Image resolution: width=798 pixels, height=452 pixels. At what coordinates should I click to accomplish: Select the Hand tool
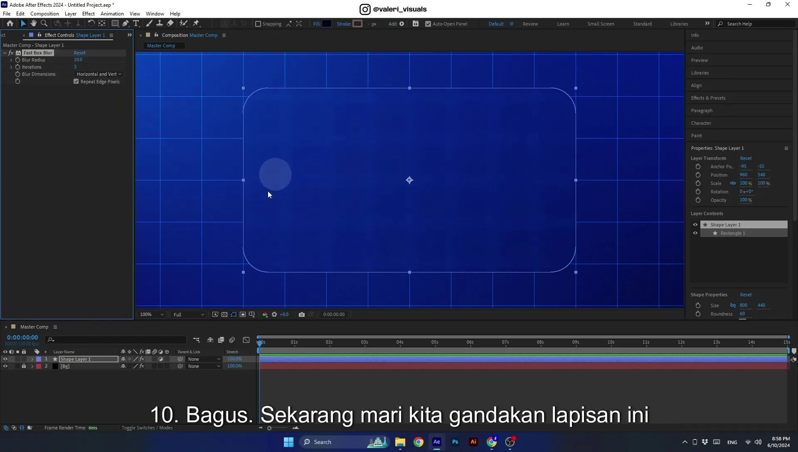[x=34, y=24]
